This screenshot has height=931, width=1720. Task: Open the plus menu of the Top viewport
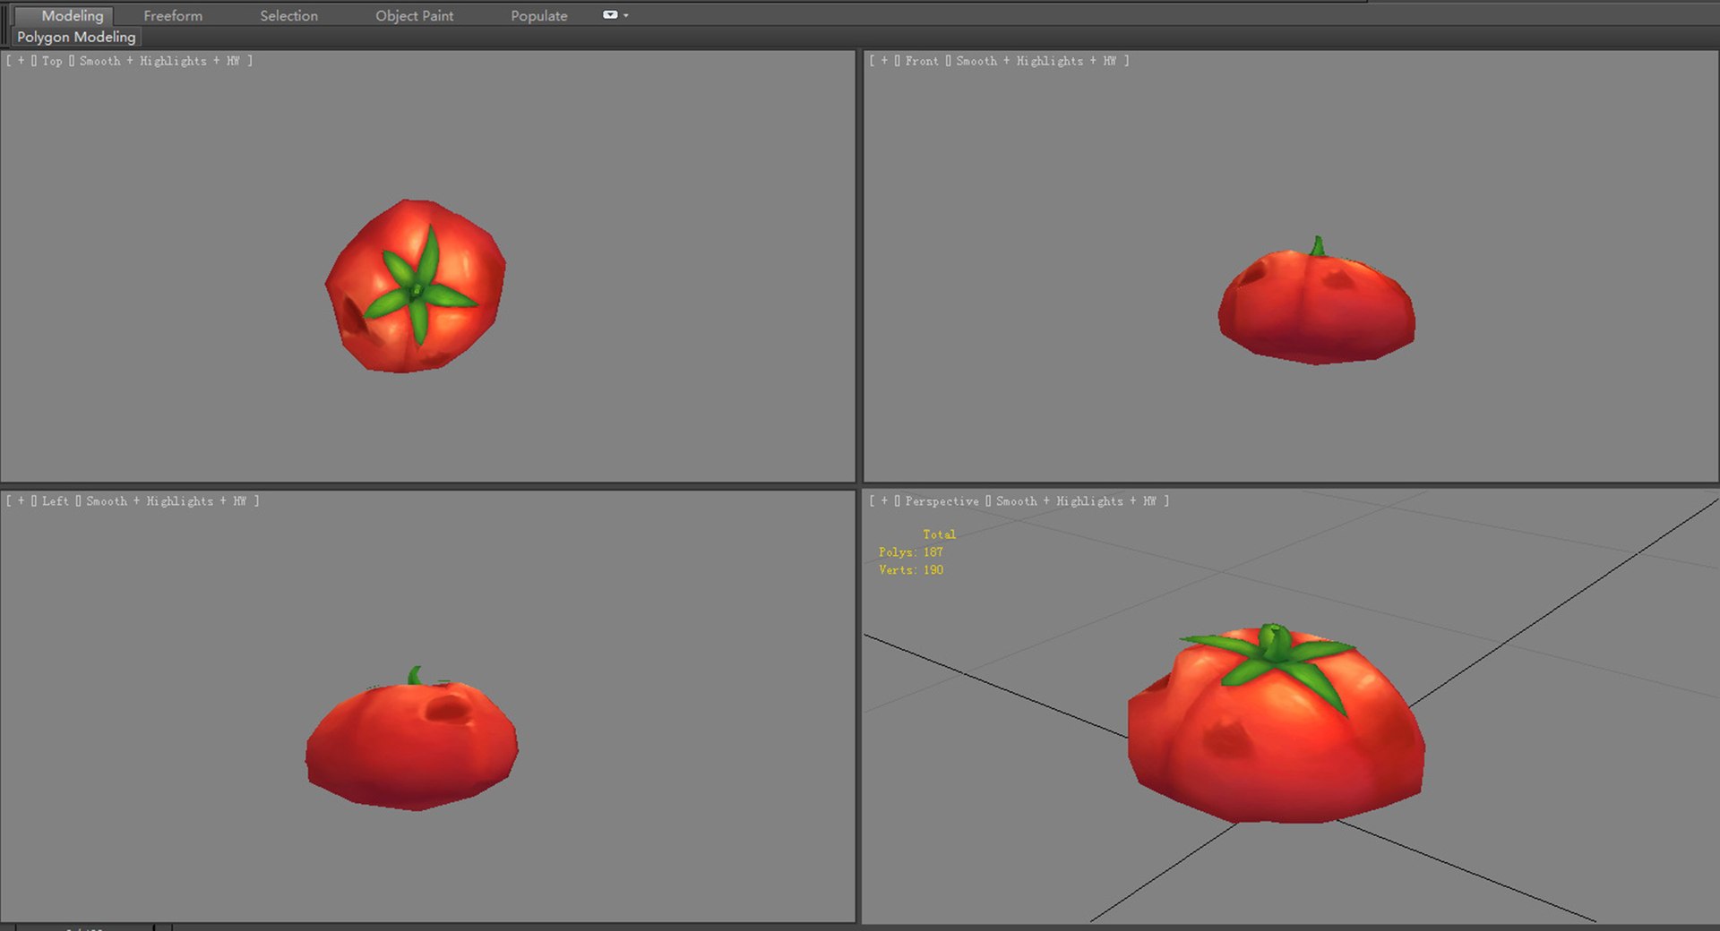21,61
